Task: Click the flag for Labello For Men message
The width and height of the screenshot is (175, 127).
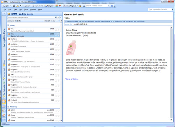Action: [x=58, y=55]
